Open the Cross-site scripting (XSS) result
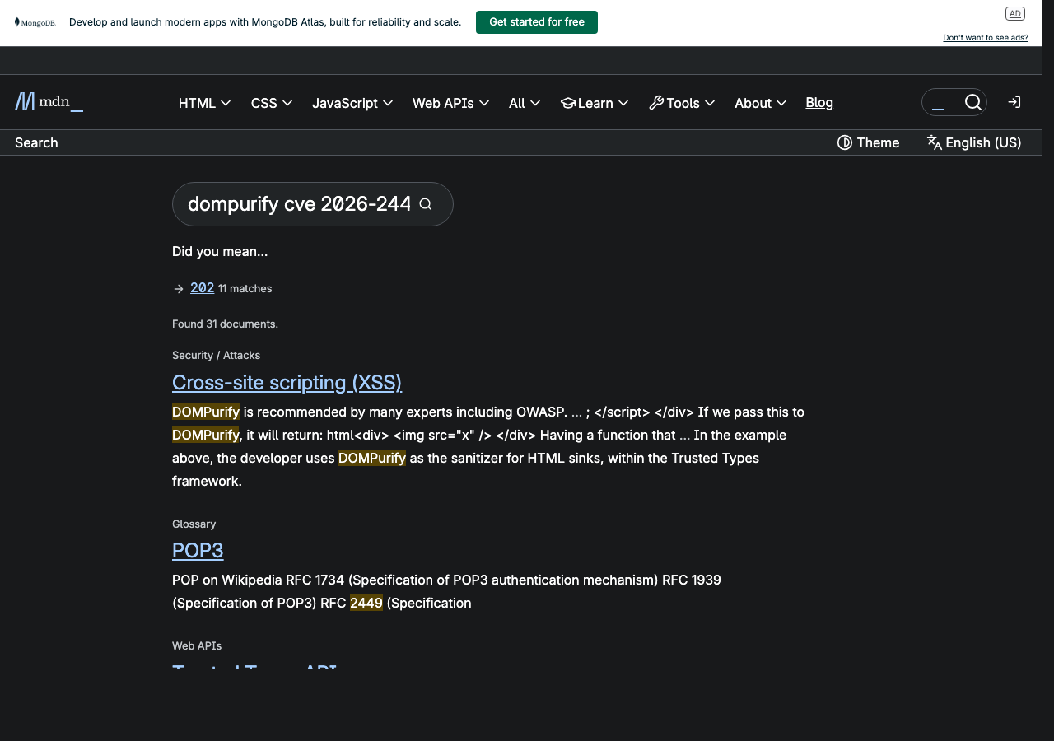 (x=287, y=382)
